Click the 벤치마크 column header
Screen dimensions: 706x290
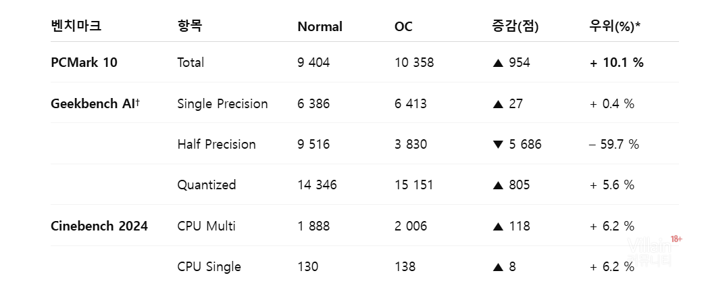(x=76, y=26)
